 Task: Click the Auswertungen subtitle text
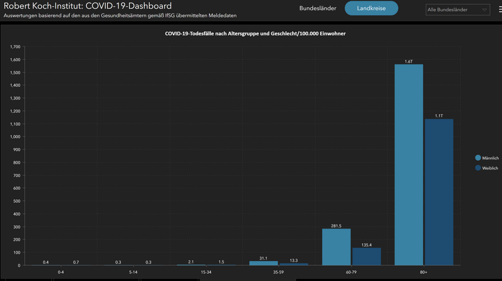click(120, 15)
